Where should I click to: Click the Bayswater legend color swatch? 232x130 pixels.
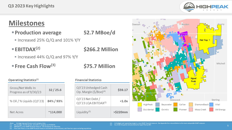158,104
